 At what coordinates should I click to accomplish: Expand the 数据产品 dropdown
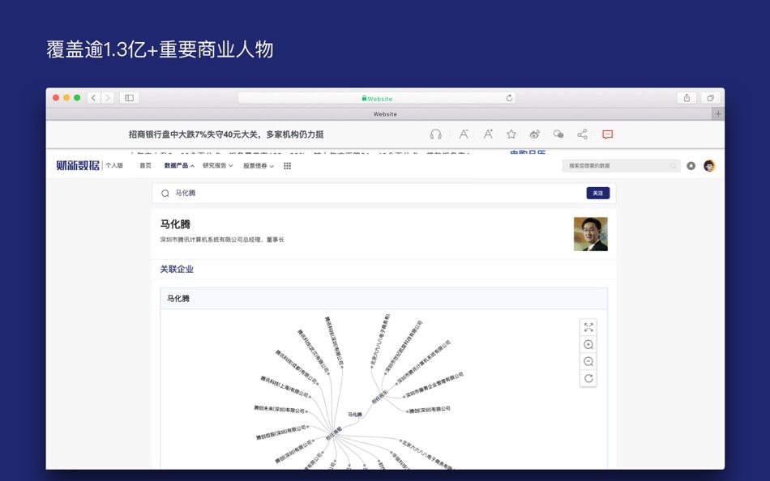[179, 166]
